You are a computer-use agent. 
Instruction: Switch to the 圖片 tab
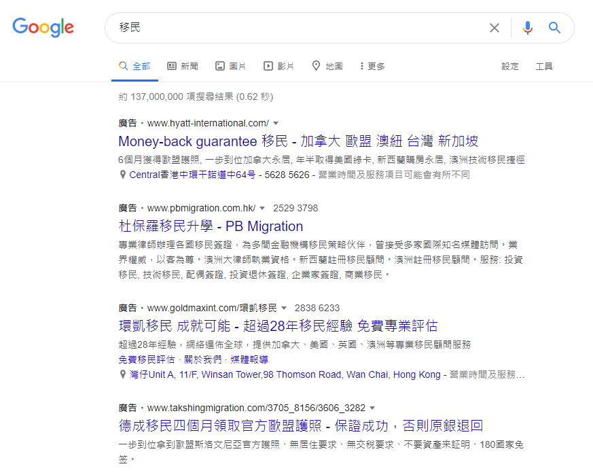[x=231, y=66]
